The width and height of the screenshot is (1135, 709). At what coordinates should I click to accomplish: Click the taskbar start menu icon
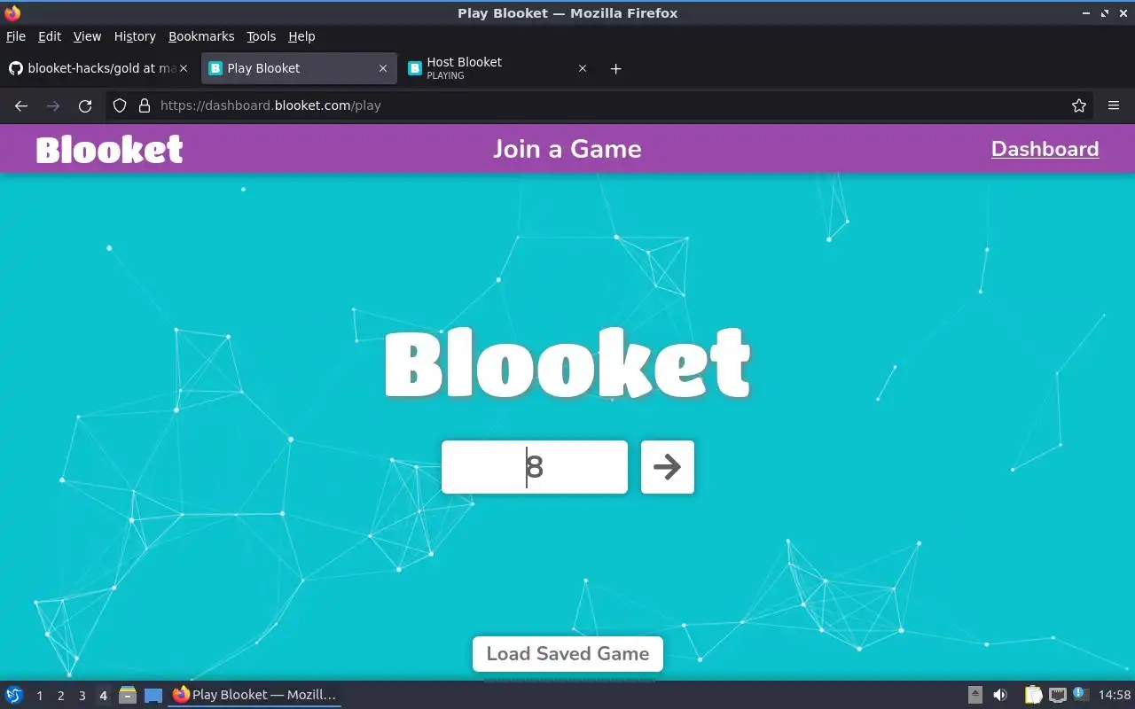tap(14, 695)
